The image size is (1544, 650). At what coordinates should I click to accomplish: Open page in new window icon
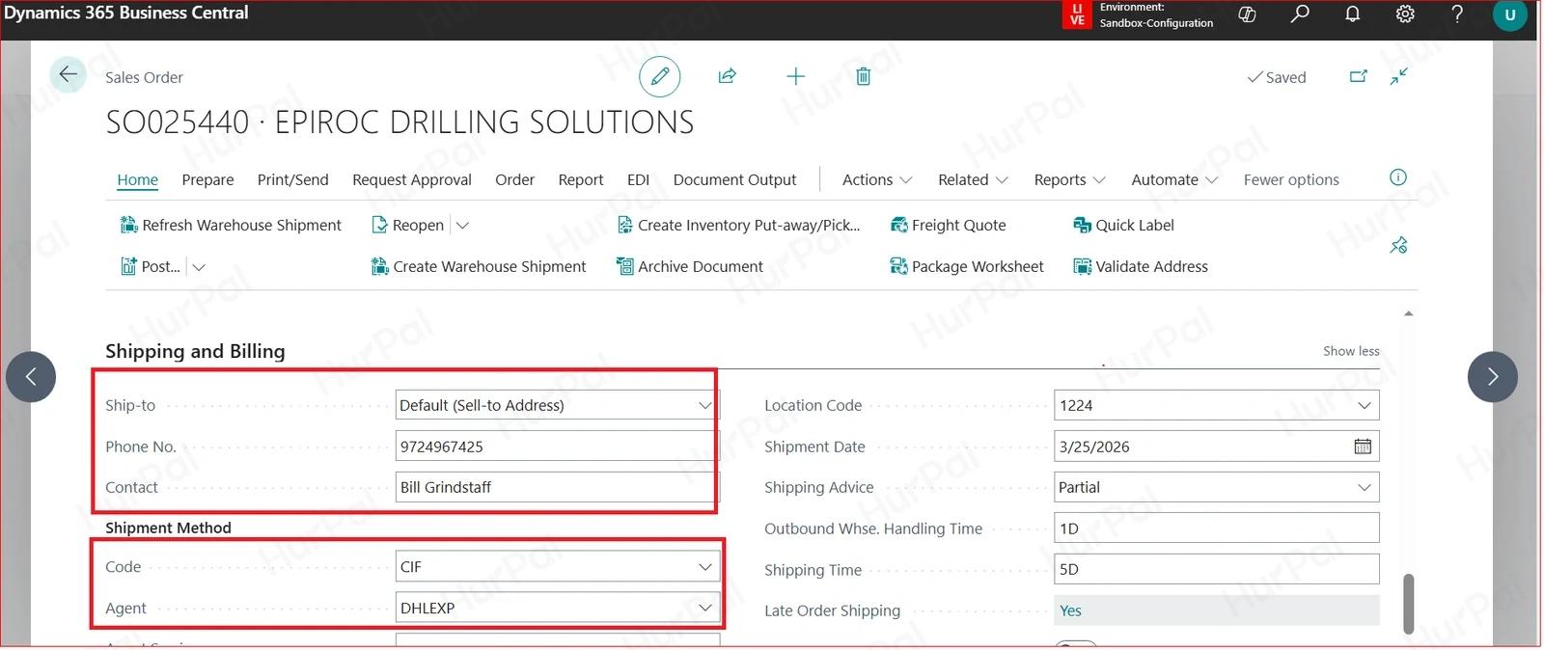[1359, 76]
